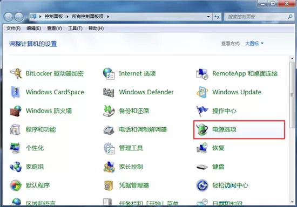
Task: Click the RemoteApp 和桌面连接 icon
Action: (202, 74)
